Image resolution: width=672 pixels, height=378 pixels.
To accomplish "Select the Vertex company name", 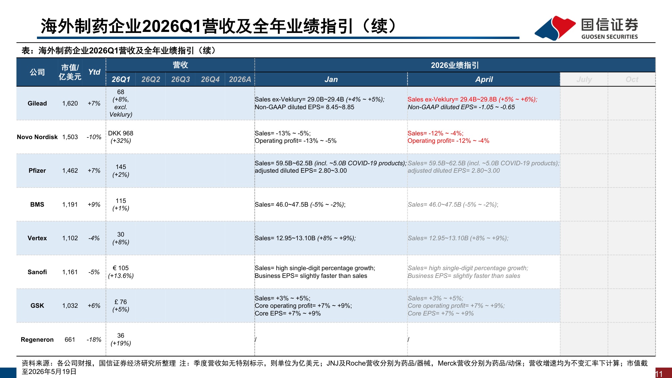I will (37, 238).
